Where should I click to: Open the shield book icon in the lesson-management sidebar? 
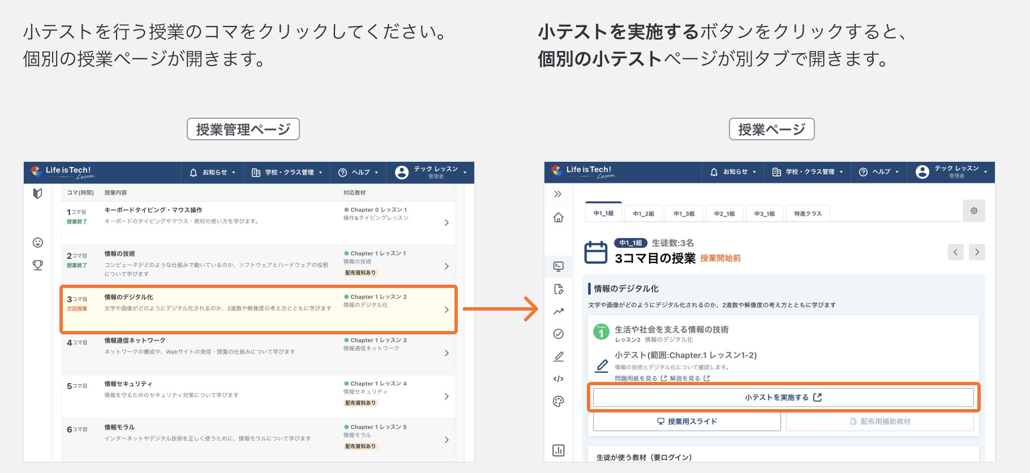coord(38,193)
